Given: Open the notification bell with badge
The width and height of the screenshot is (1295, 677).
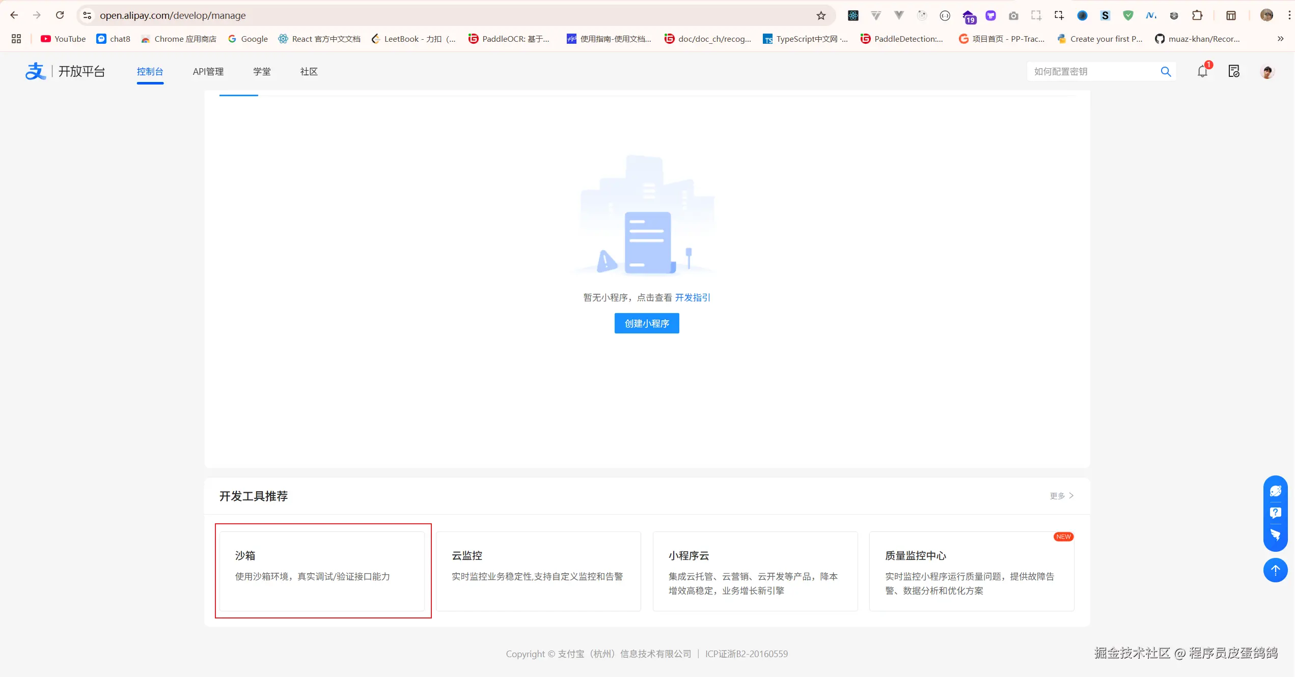Looking at the screenshot, I should pos(1203,71).
